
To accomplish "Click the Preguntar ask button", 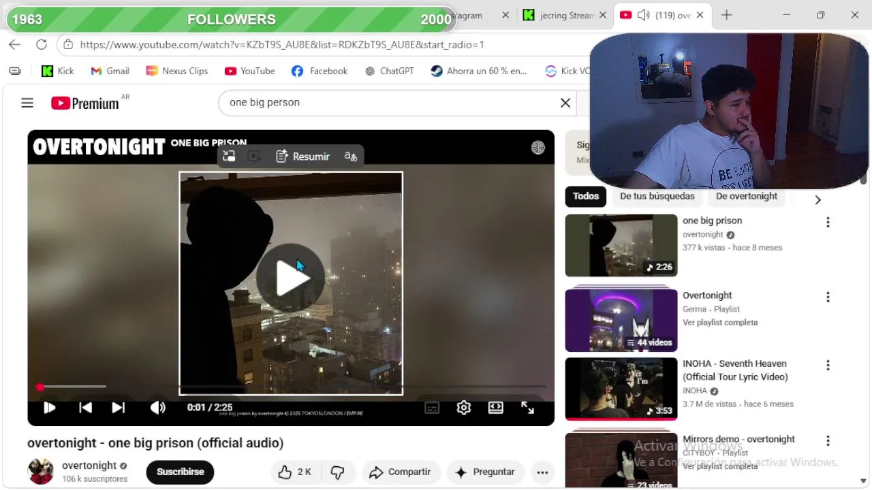I will pyautogui.click(x=485, y=472).
